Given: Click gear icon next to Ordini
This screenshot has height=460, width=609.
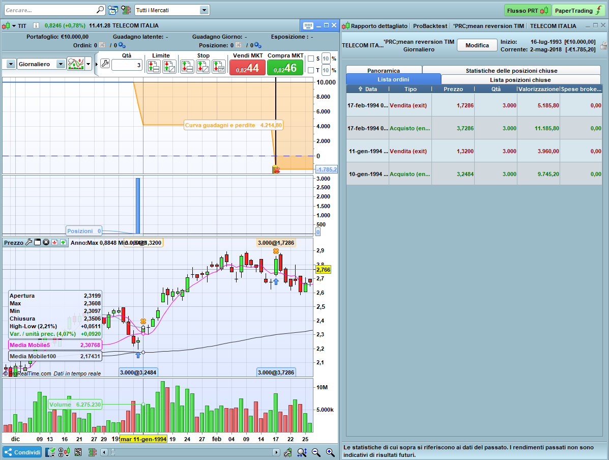Looking at the screenshot, I should (122, 45).
